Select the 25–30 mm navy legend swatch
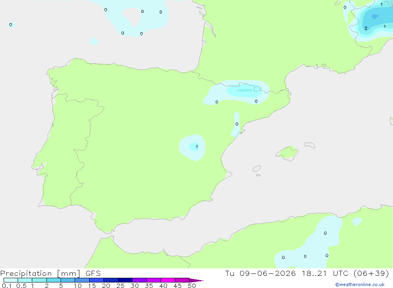393x288 pixels. click(125, 280)
